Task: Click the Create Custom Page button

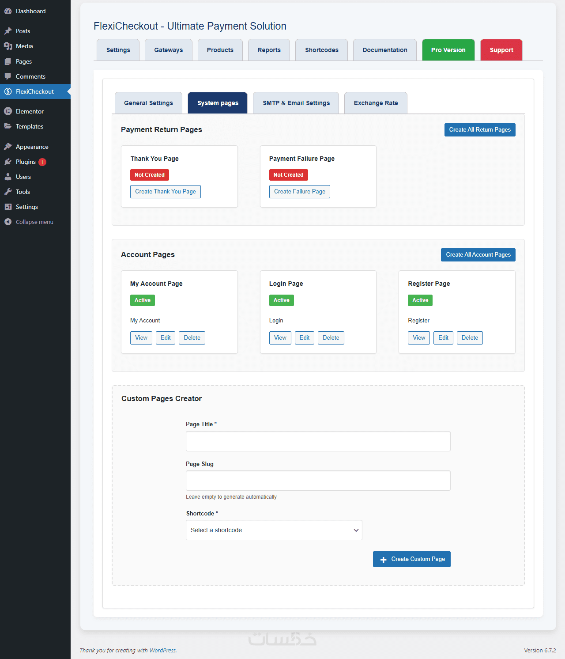Action: pos(412,559)
